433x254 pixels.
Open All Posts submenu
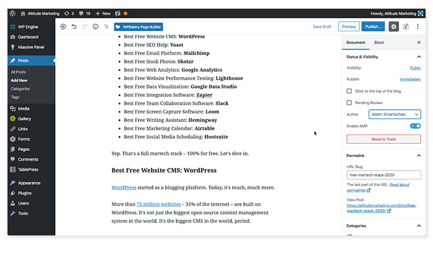pos(18,72)
